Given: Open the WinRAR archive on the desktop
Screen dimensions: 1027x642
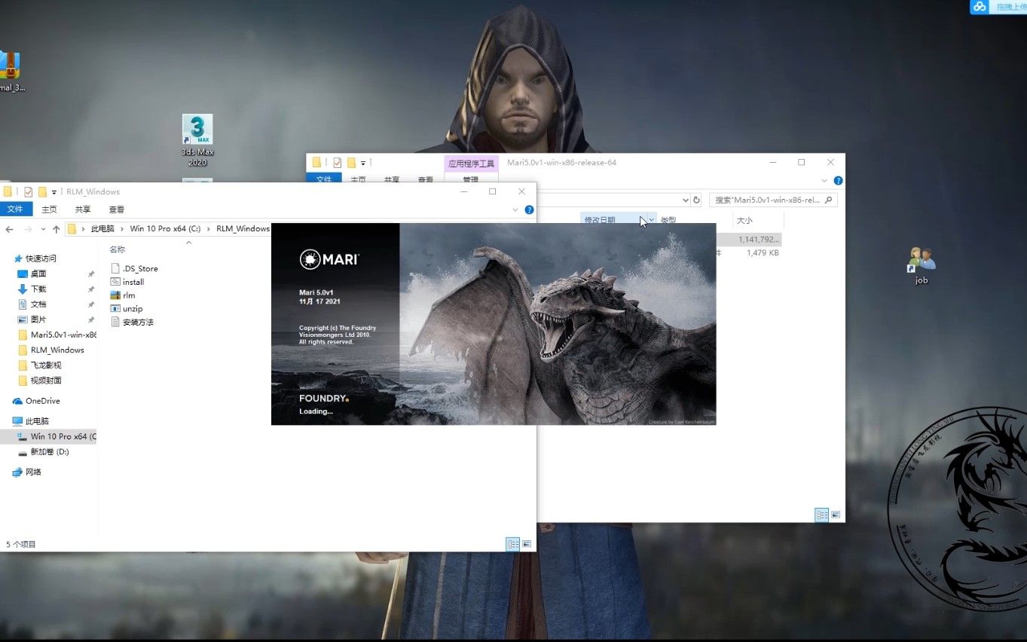Looking at the screenshot, I should tap(11, 70).
